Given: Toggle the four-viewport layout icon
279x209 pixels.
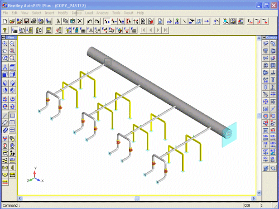Looking at the screenshot, I should 12,130.
